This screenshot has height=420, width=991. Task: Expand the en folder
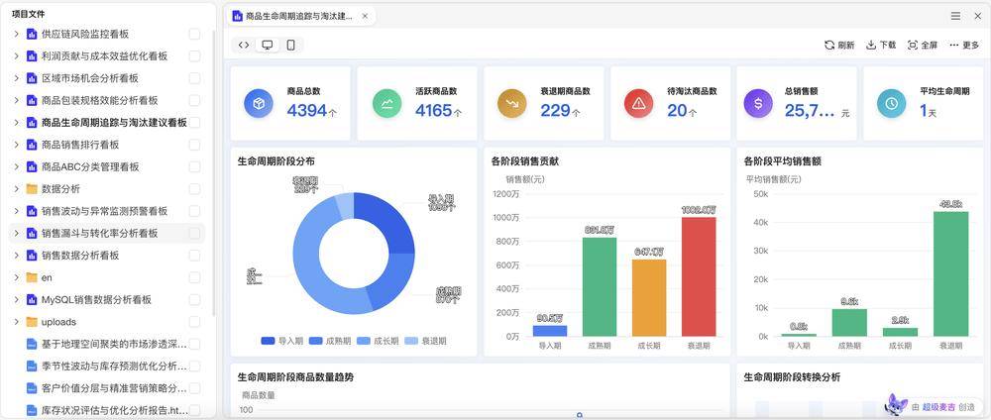[17, 277]
